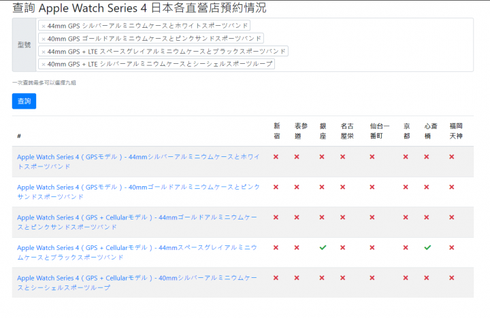Click red X for 表参道 in GPS 44mm シルバー row
Viewport: 490px width, 318px height.
(x=297, y=157)
